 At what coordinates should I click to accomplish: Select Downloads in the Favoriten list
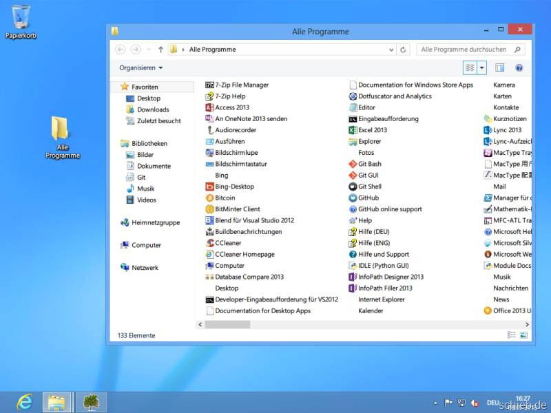coord(152,109)
